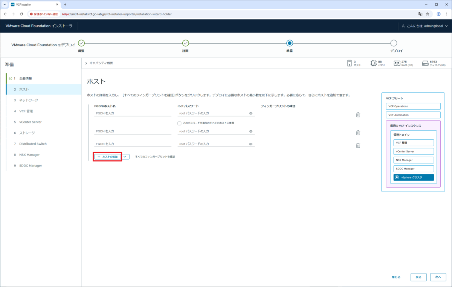Click the host count icon in capacity bar
The image size is (452, 287).
pos(349,63)
